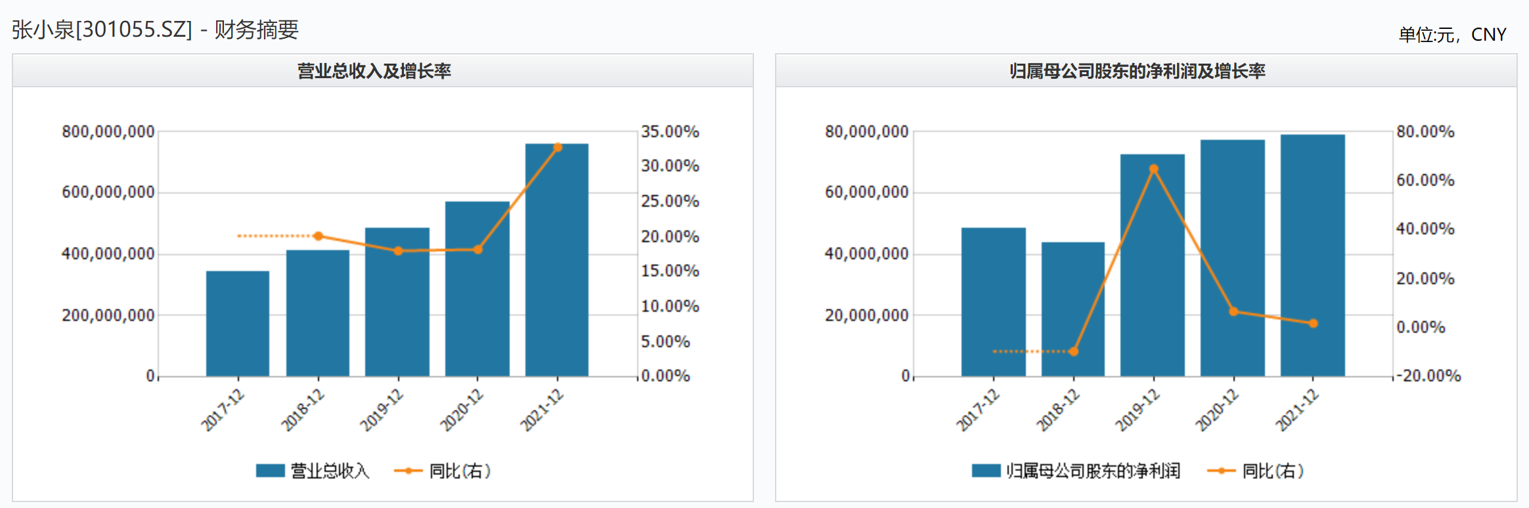Click the 60.00% right axis label
The width and height of the screenshot is (1529, 508).
1425,180
